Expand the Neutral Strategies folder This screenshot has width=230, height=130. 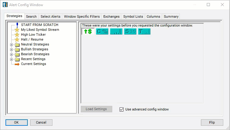click(x=12, y=45)
